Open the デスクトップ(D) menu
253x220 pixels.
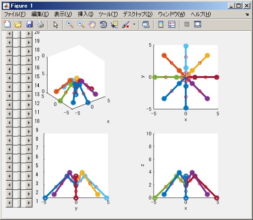tap(138, 14)
